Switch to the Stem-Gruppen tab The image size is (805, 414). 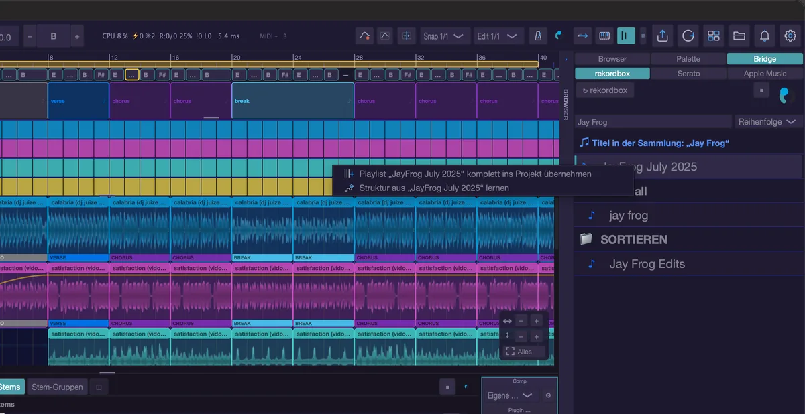click(57, 387)
